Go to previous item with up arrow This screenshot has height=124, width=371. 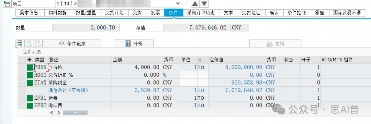point(195,3)
